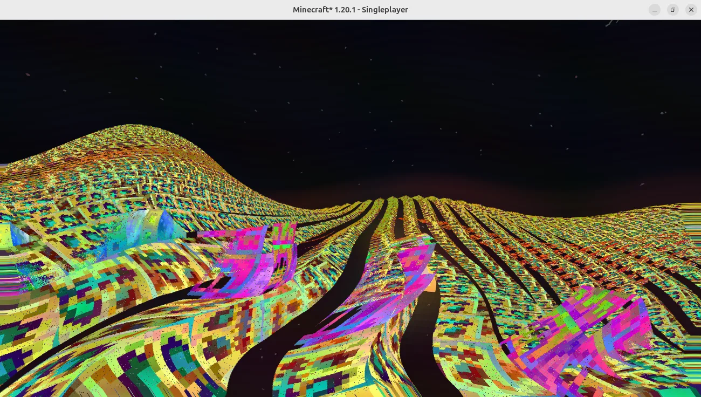Screen dimensions: 701x397
Task: Minimize the Minecraft window
Action: tap(654, 10)
